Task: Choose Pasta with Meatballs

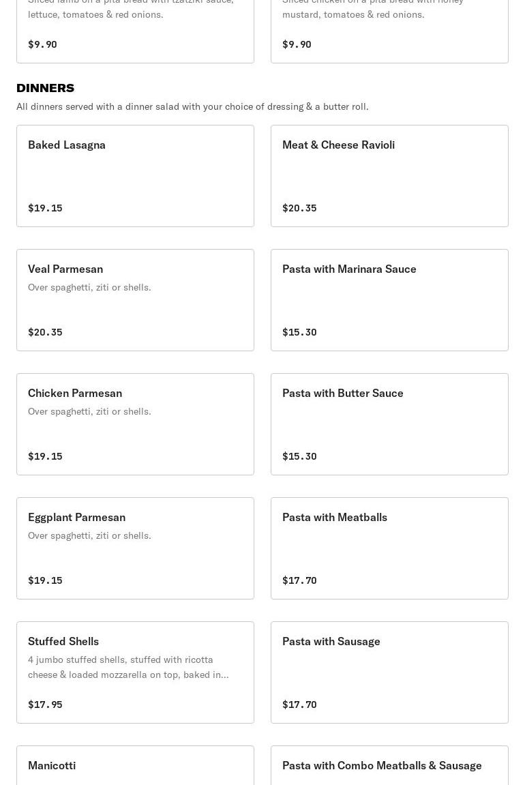Action: pos(389,548)
